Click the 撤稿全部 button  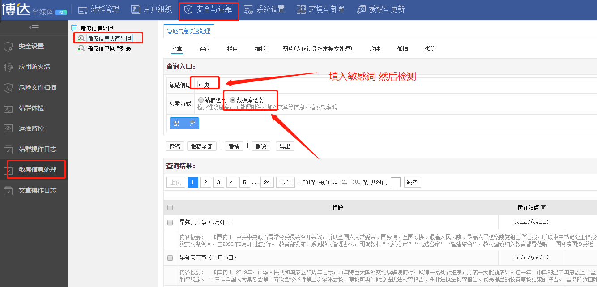pyautogui.click(x=202, y=146)
